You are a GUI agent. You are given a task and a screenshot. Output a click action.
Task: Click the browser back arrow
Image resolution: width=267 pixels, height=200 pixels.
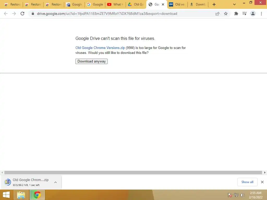6,14
